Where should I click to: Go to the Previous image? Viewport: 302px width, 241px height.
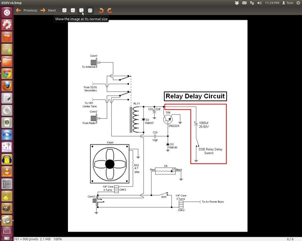coord(26,10)
